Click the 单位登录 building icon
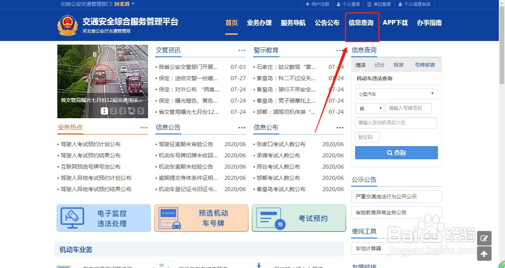The image size is (505, 268). point(369,4)
